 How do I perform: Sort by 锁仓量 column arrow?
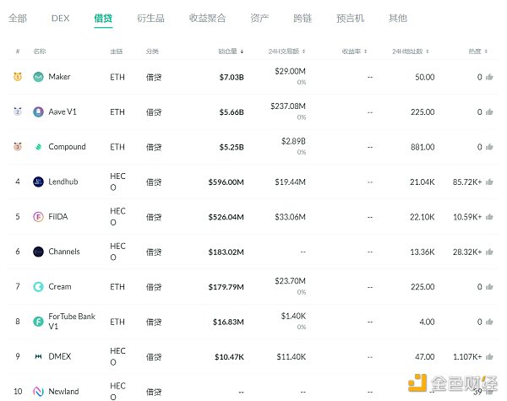pos(242,51)
